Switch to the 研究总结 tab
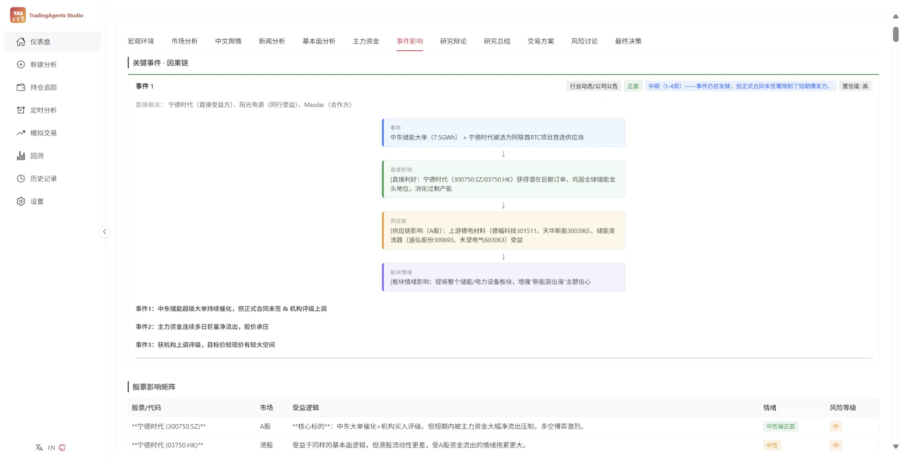The width and height of the screenshot is (912, 463). tap(497, 41)
